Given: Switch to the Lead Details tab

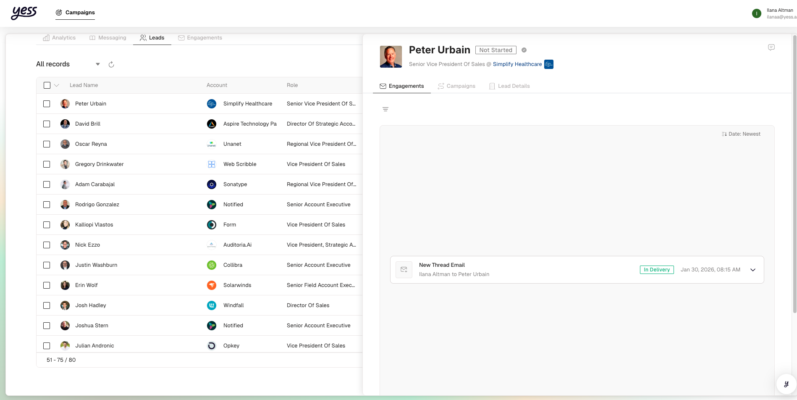Looking at the screenshot, I should click(509, 86).
